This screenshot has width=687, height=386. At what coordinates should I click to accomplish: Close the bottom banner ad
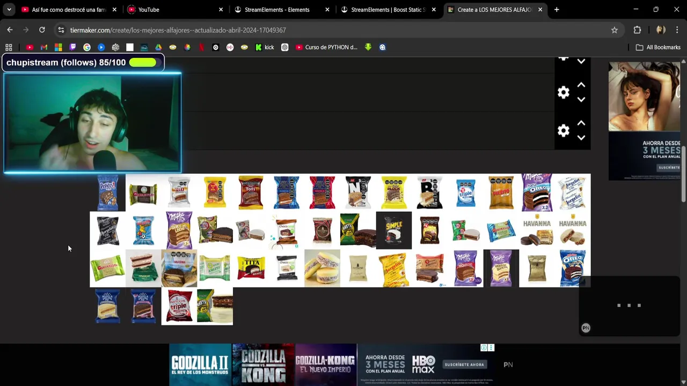coord(491,348)
